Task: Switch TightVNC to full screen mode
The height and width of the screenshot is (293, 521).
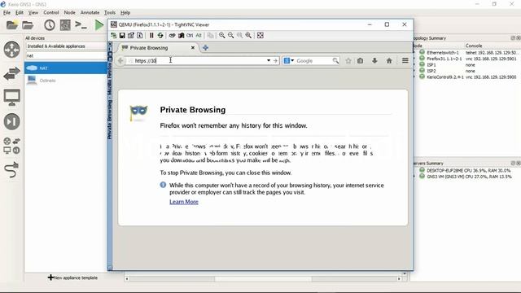Action: point(260,35)
